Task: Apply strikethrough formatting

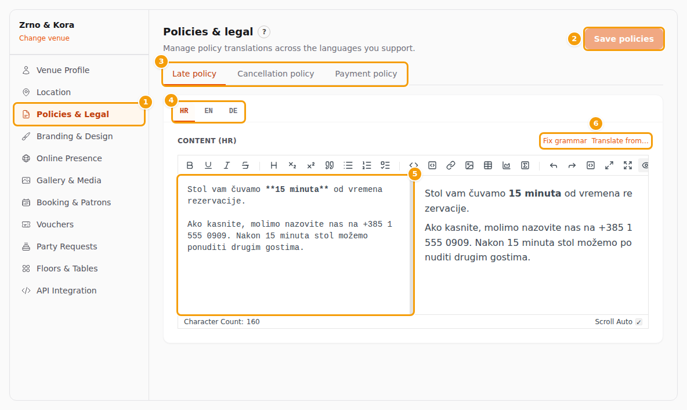Action: tap(245, 165)
